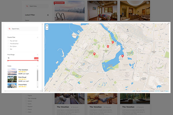
Task: Tick the Pay @ Hotel checkbox
Action: 8,41
